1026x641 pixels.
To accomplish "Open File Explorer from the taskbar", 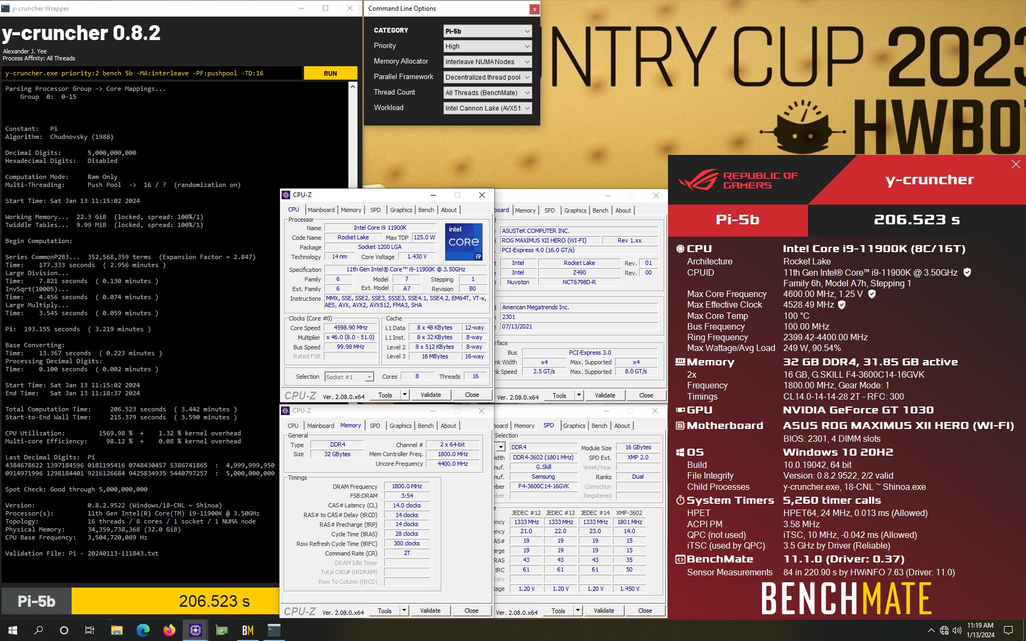I will [x=116, y=630].
